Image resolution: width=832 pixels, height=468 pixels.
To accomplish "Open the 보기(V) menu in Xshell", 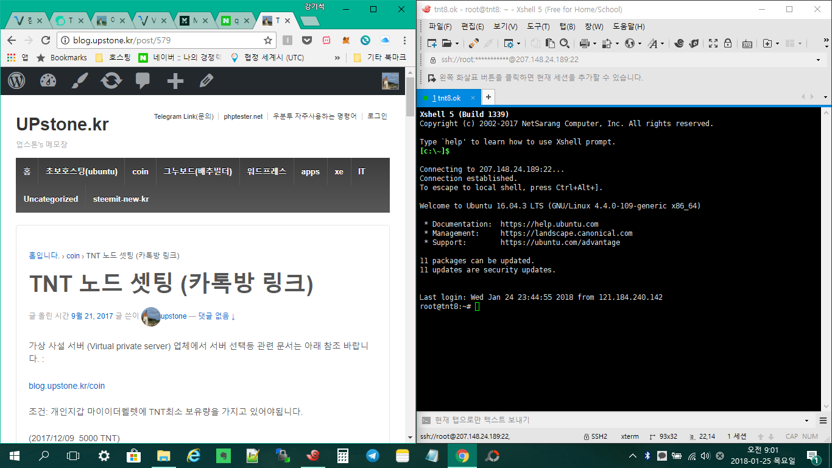I will pyautogui.click(x=506, y=27).
